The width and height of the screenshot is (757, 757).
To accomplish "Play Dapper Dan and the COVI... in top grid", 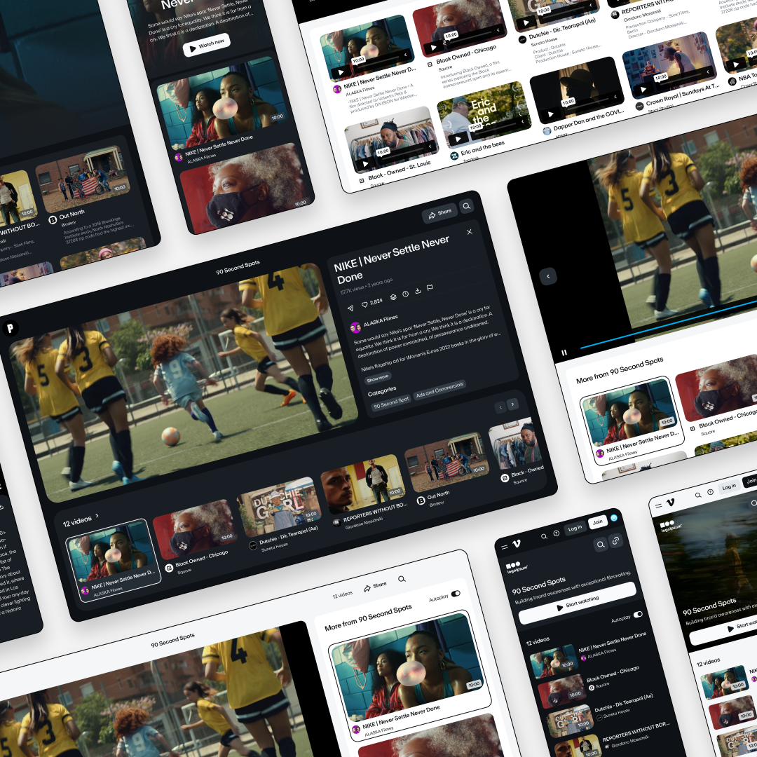I will click(551, 114).
